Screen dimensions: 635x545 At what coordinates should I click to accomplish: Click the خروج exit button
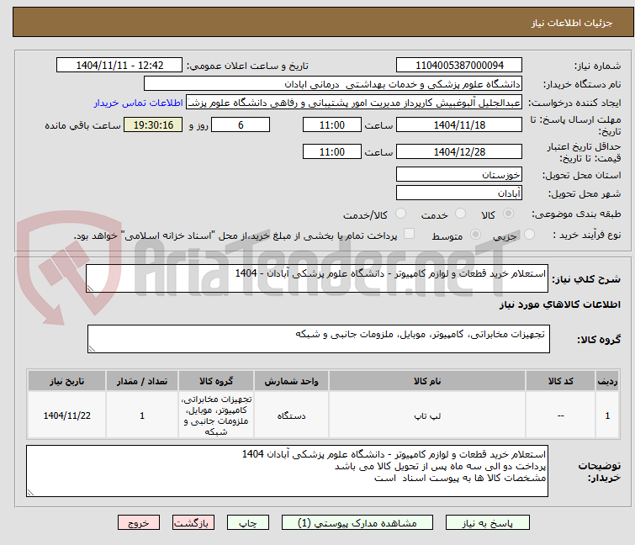139,523
